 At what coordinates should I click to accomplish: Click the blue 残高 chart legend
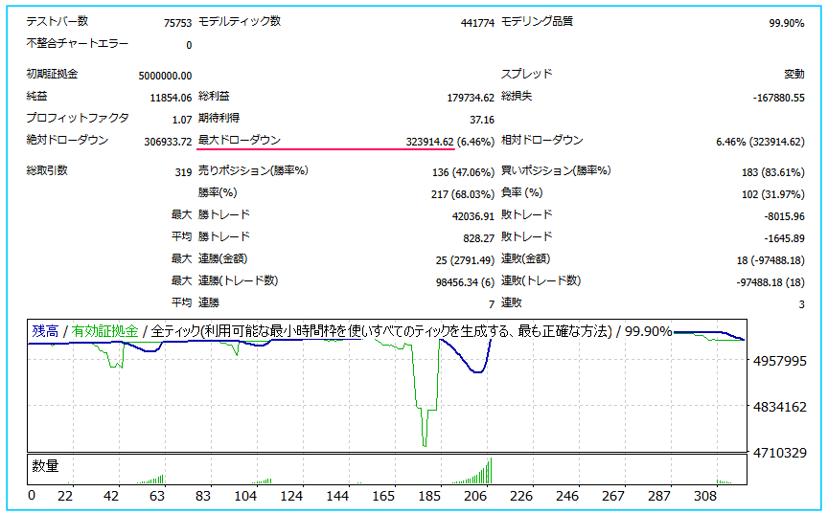coord(45,331)
